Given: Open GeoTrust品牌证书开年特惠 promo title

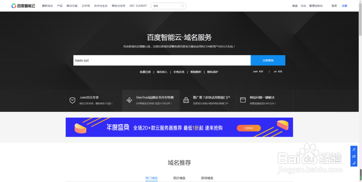Looking at the screenshot, I should 155,98.
